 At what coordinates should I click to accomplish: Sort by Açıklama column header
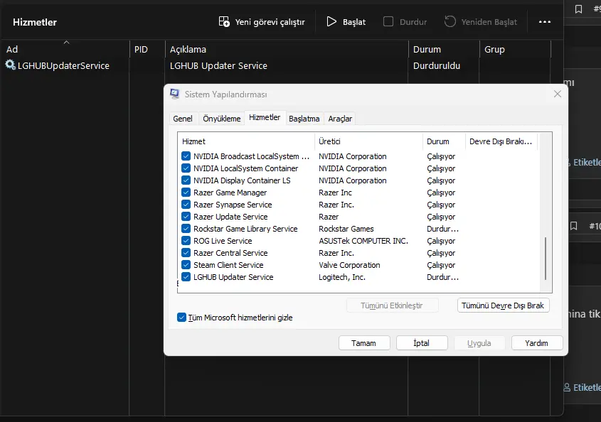[287, 49]
